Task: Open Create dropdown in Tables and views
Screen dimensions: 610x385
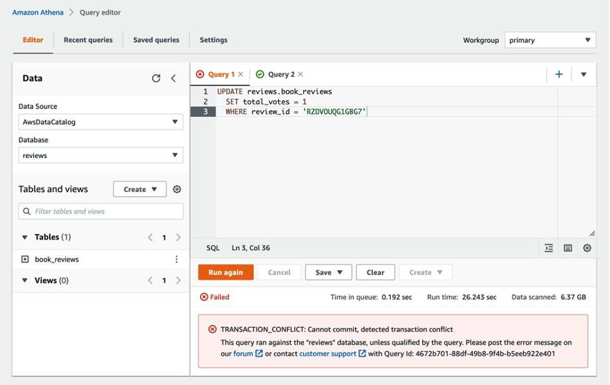Action: pos(139,189)
